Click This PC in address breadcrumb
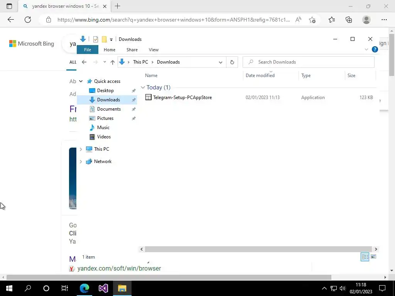The image size is (395, 296). click(x=140, y=62)
